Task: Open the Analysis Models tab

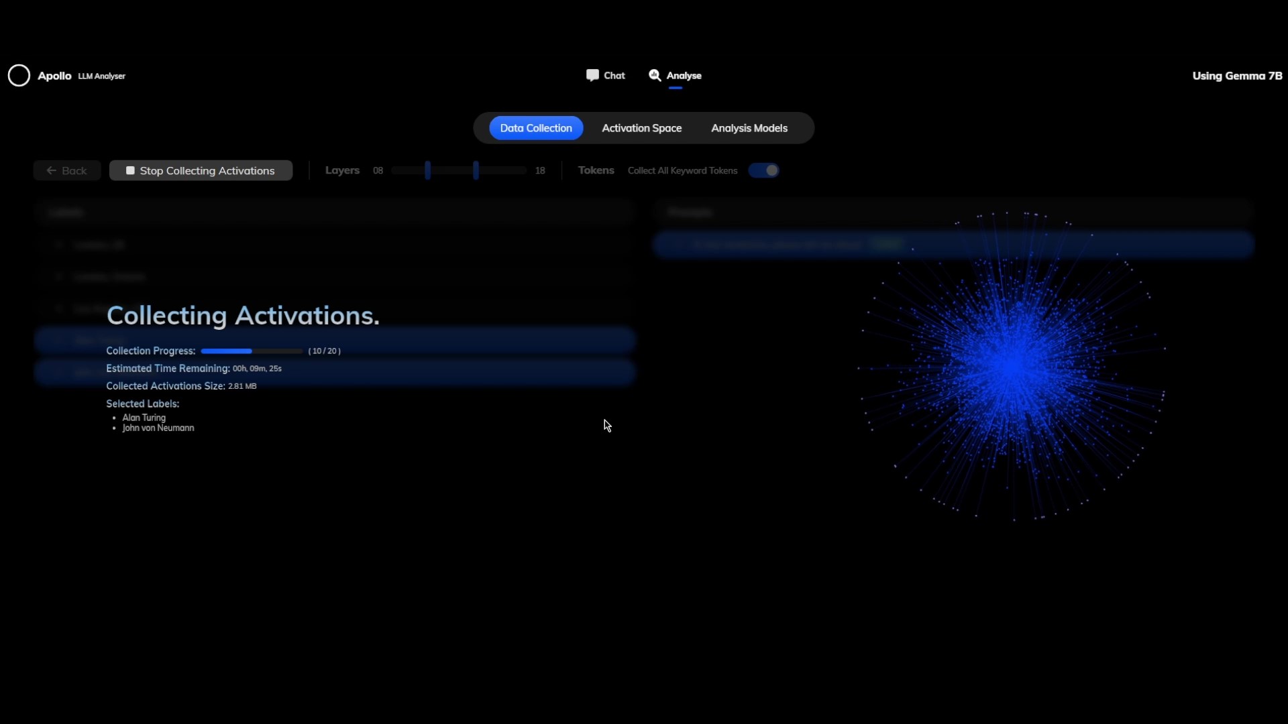Action: click(x=749, y=128)
